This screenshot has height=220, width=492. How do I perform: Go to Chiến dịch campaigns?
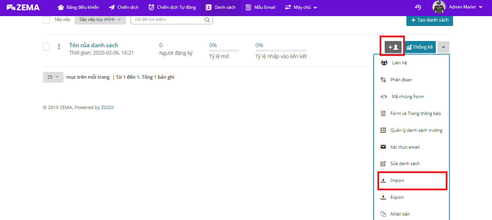[124, 7]
